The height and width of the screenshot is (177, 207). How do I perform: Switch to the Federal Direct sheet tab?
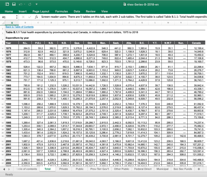(143, 169)
